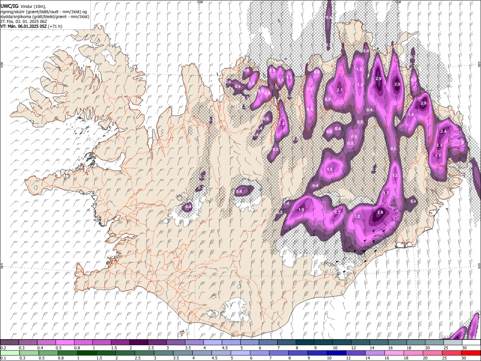Click the '2.4' precipitation value on the map
This screenshot has width=481, height=361.
(x=443, y=131)
